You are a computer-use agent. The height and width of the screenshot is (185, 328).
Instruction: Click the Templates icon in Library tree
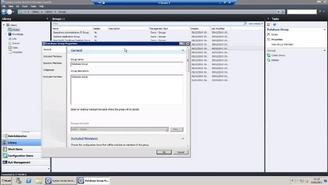pos(10,52)
